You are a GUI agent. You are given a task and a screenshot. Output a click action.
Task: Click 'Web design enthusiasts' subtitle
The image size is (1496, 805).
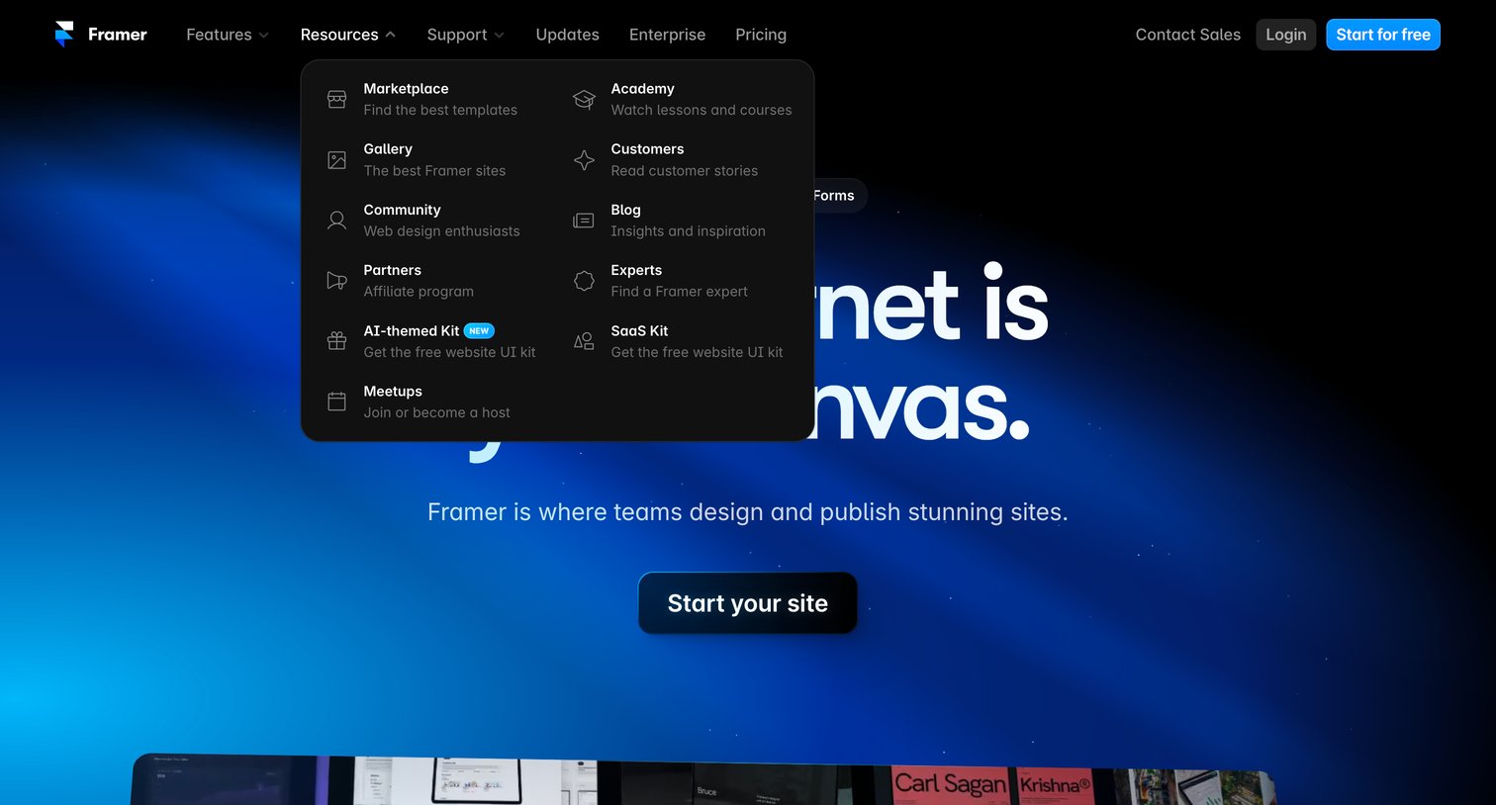pyautogui.click(x=441, y=231)
